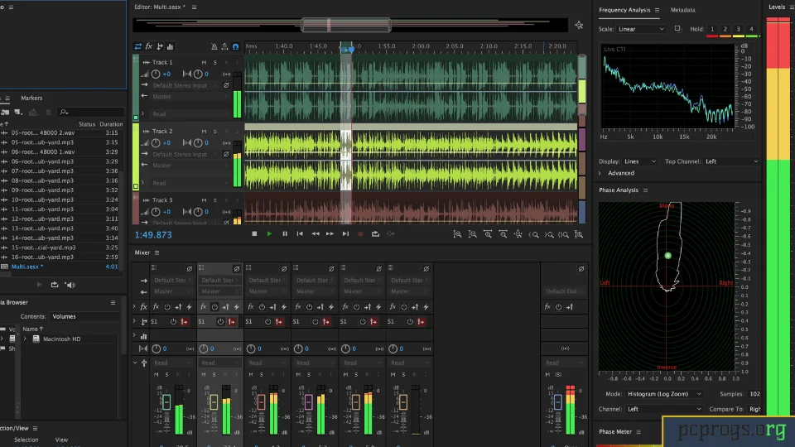The image size is (795, 447).
Task: Click Hold button 4
Action: [x=751, y=29]
